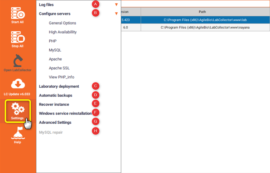270x173 pixels.
Task: Select Configure servers menu entry
Action: click(x=55, y=14)
